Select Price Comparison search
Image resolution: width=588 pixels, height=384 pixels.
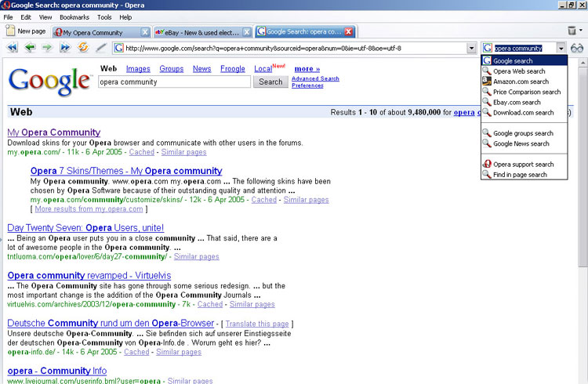pos(524,92)
